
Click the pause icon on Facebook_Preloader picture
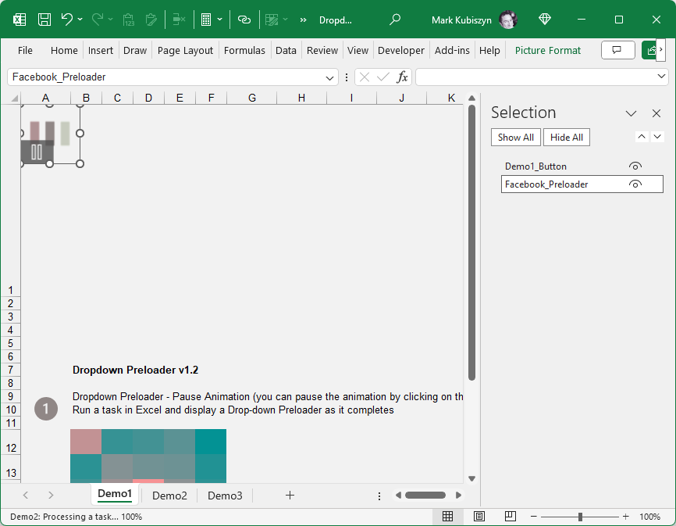coord(37,152)
